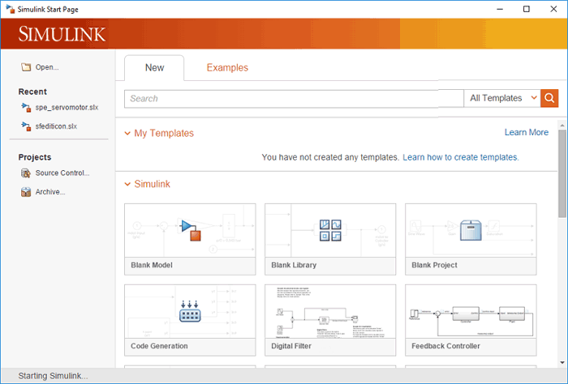Click the Source Control project icon
568x384 pixels.
[26, 173]
